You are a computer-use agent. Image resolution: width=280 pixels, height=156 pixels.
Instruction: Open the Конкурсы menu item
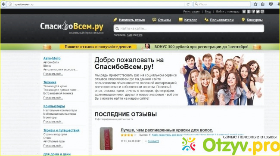tap(255, 20)
